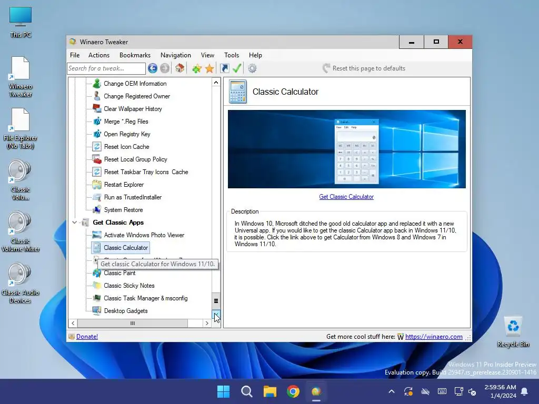
Task: Open the gear settings icon in toolbar
Action: (252, 68)
